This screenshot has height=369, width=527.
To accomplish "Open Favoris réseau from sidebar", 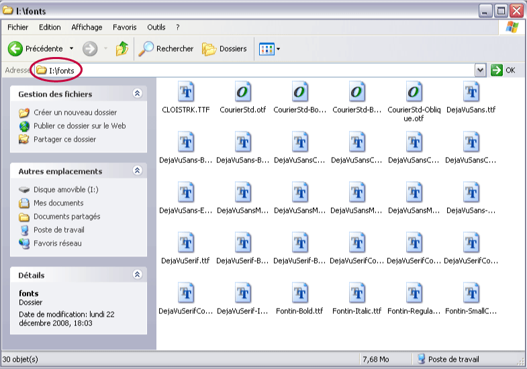I will (50, 244).
